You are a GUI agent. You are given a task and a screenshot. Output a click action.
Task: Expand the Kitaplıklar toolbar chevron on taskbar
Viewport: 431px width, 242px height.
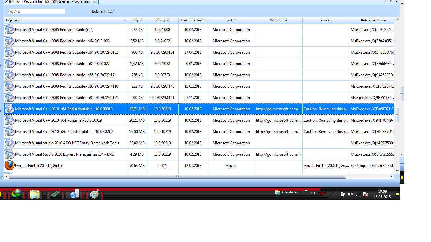(305, 191)
